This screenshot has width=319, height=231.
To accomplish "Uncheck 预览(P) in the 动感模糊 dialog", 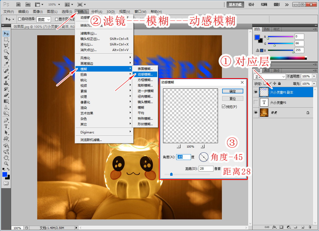I will [x=224, y=107].
